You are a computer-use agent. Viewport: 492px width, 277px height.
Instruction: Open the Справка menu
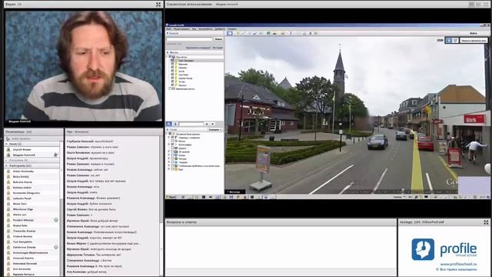232,29
